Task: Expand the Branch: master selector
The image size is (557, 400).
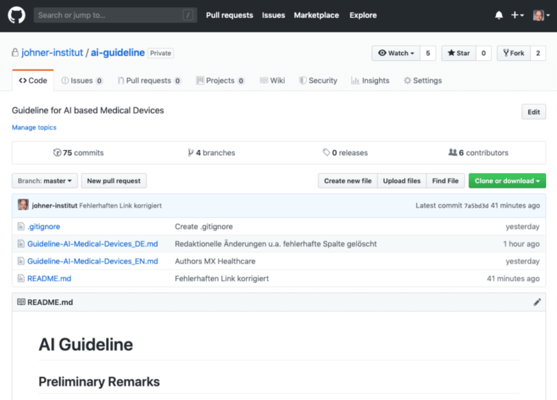Action: coord(45,180)
